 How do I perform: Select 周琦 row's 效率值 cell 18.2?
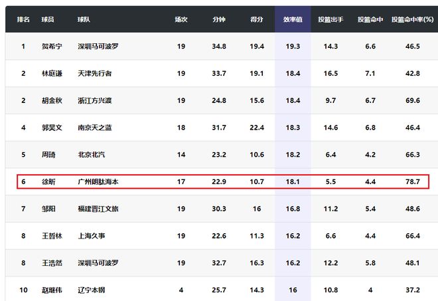pos(293,154)
